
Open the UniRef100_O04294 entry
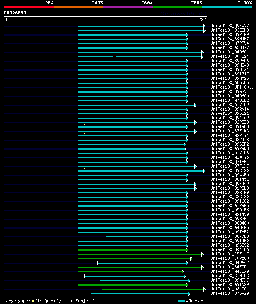point(230,56)
